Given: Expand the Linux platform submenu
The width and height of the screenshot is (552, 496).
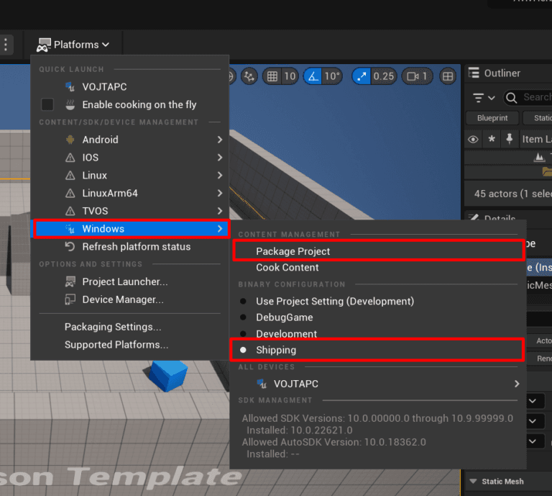Looking at the screenshot, I should pyautogui.click(x=130, y=175).
